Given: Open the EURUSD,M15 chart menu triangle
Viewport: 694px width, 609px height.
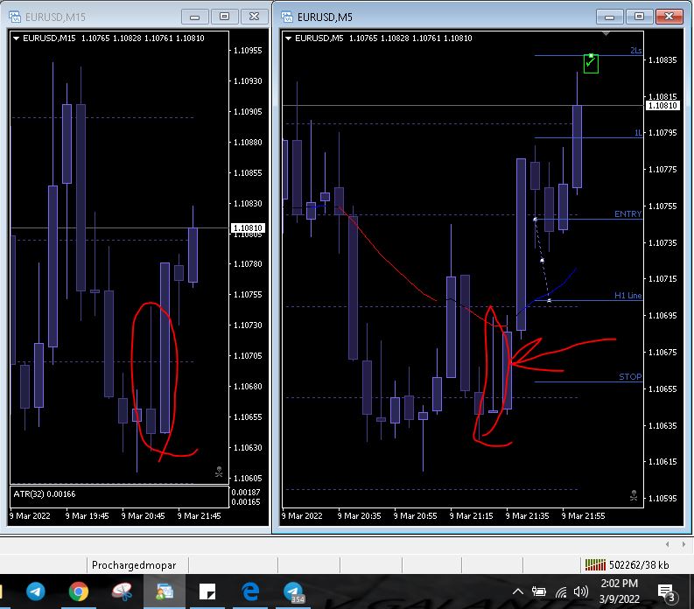Looking at the screenshot, I should pos(17,38).
